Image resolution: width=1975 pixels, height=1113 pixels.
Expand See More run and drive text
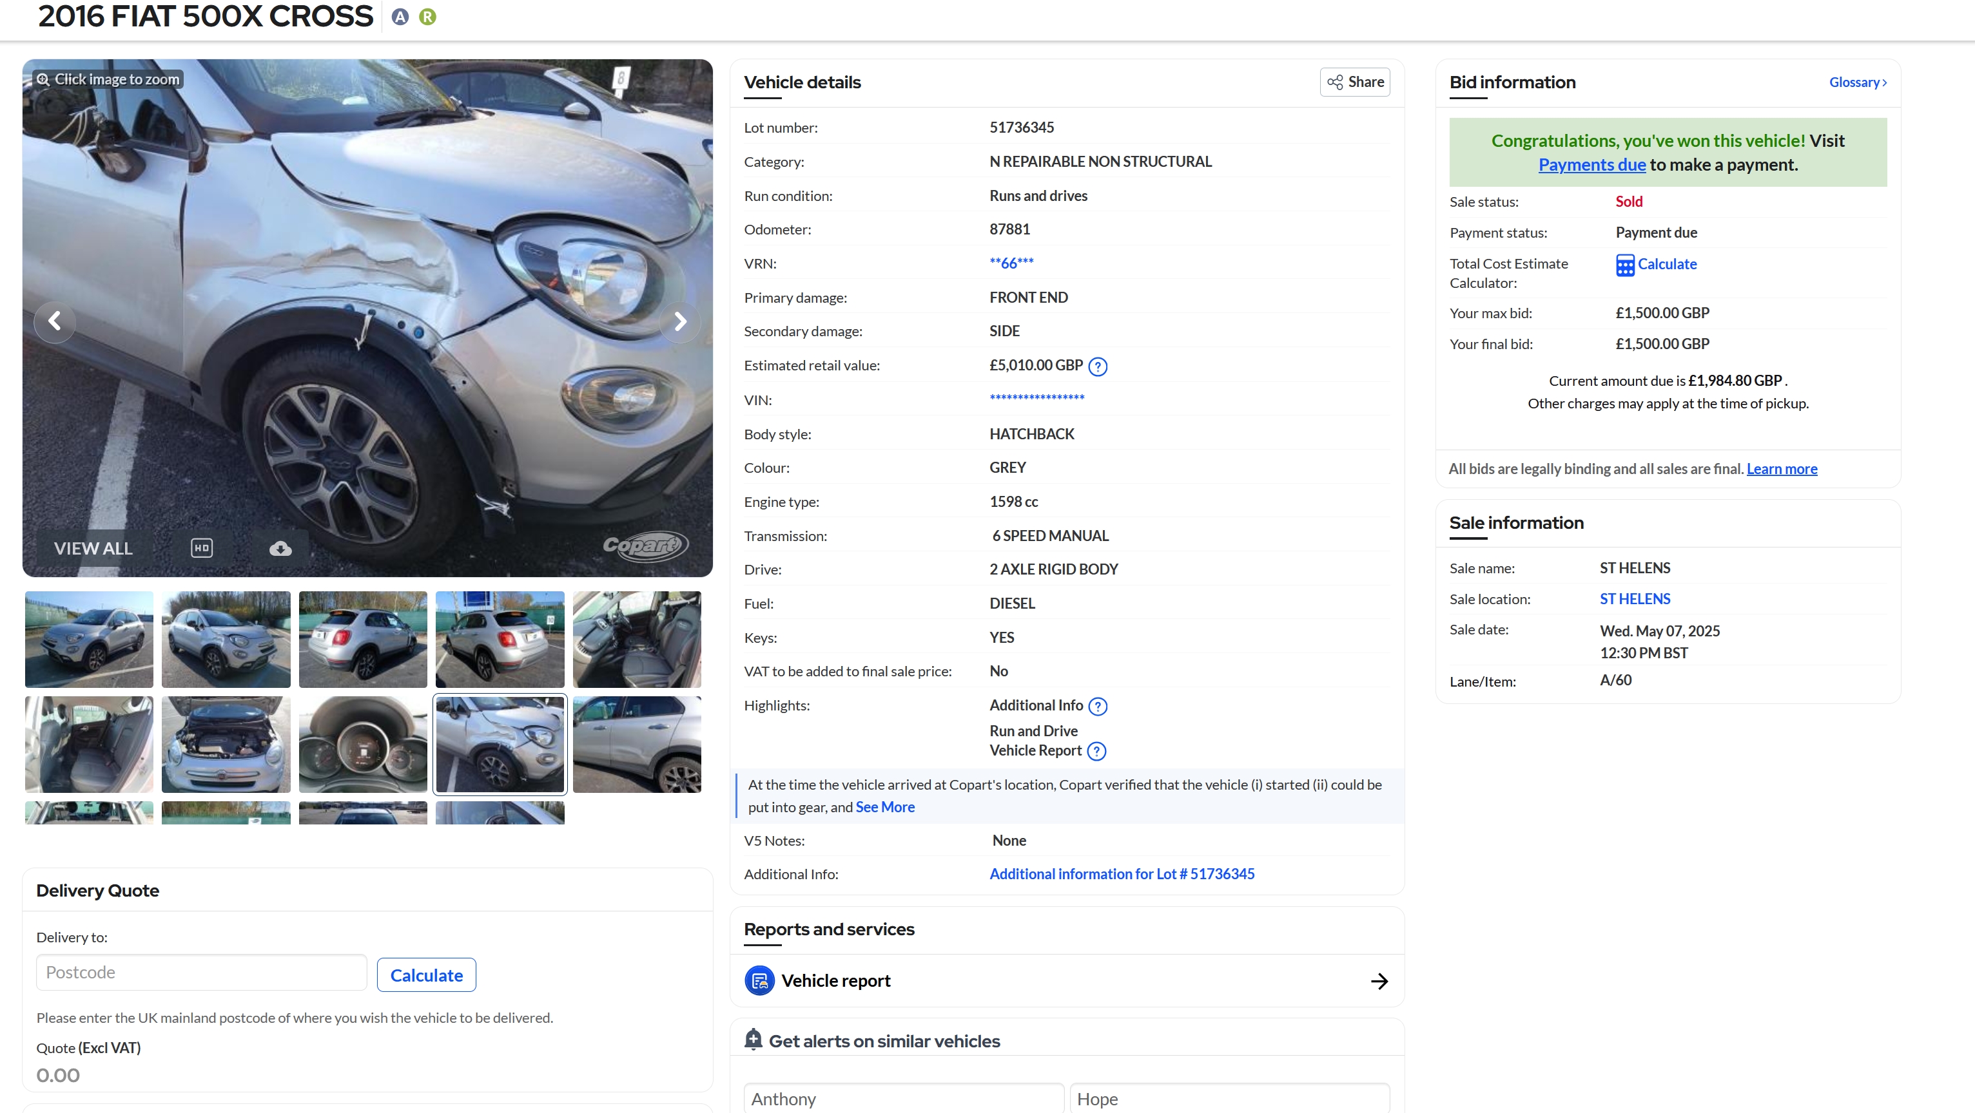885,806
